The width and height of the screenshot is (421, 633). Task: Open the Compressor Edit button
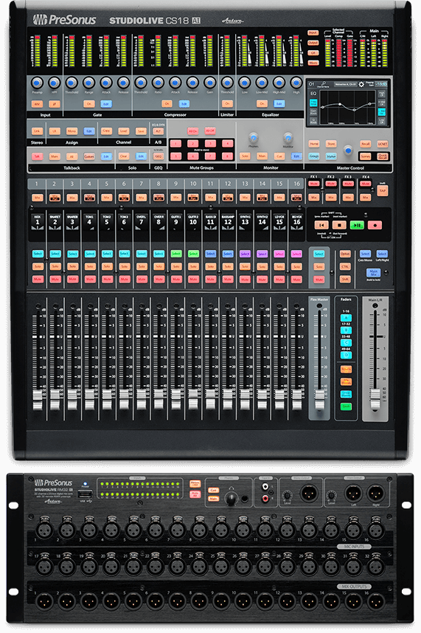pyautogui.click(x=184, y=104)
